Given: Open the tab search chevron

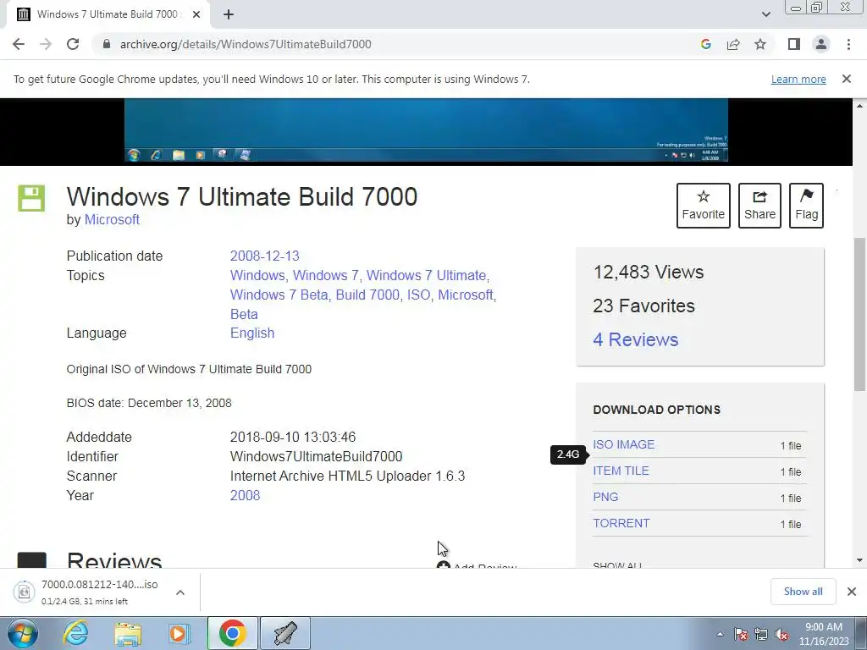Looking at the screenshot, I should click(765, 14).
